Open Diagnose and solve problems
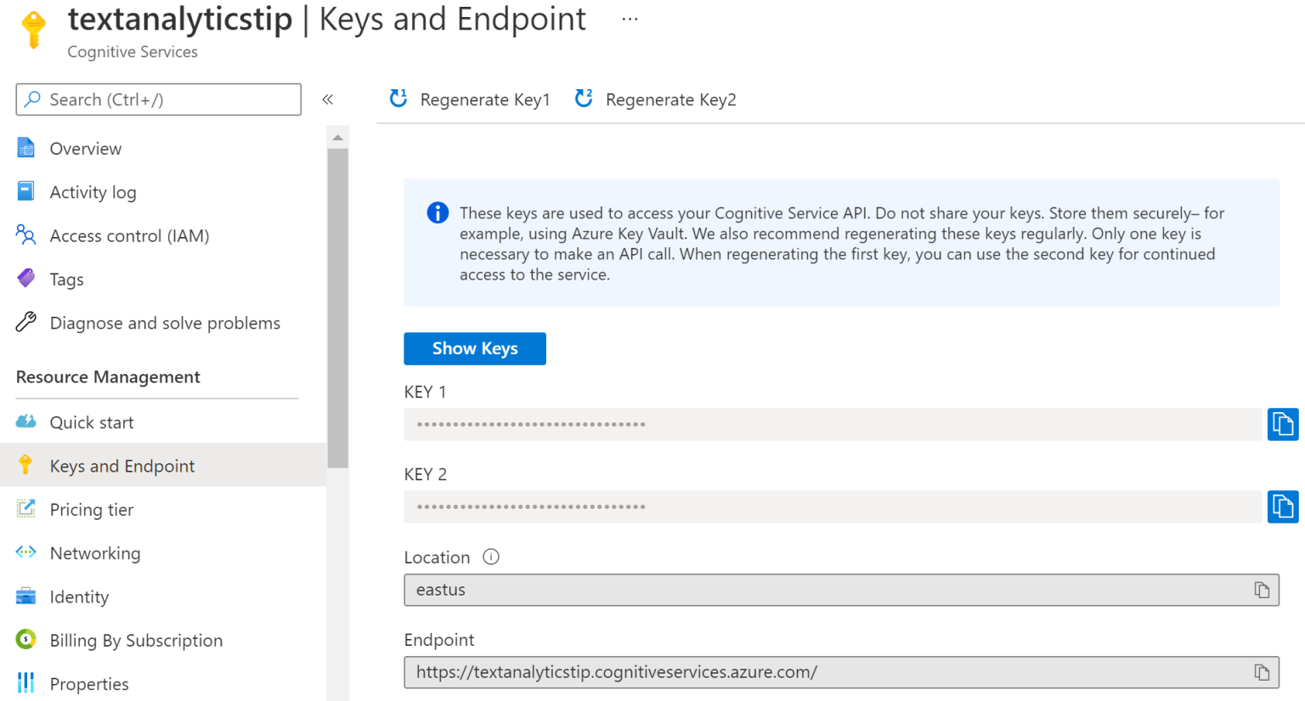Viewport: 1305px width, 701px height. (x=165, y=323)
